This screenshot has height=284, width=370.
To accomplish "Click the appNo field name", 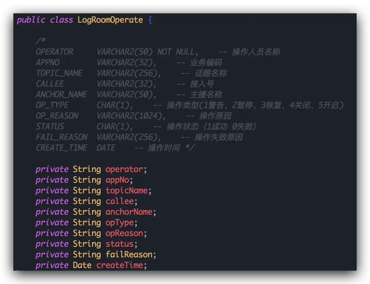I will tap(117, 180).
